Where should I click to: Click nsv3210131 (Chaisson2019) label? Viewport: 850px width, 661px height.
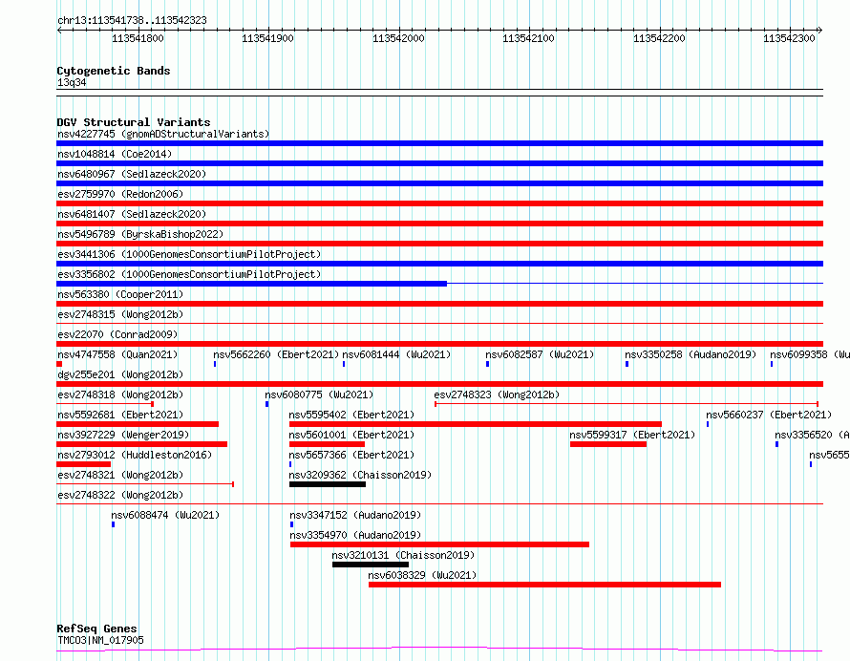(403, 555)
